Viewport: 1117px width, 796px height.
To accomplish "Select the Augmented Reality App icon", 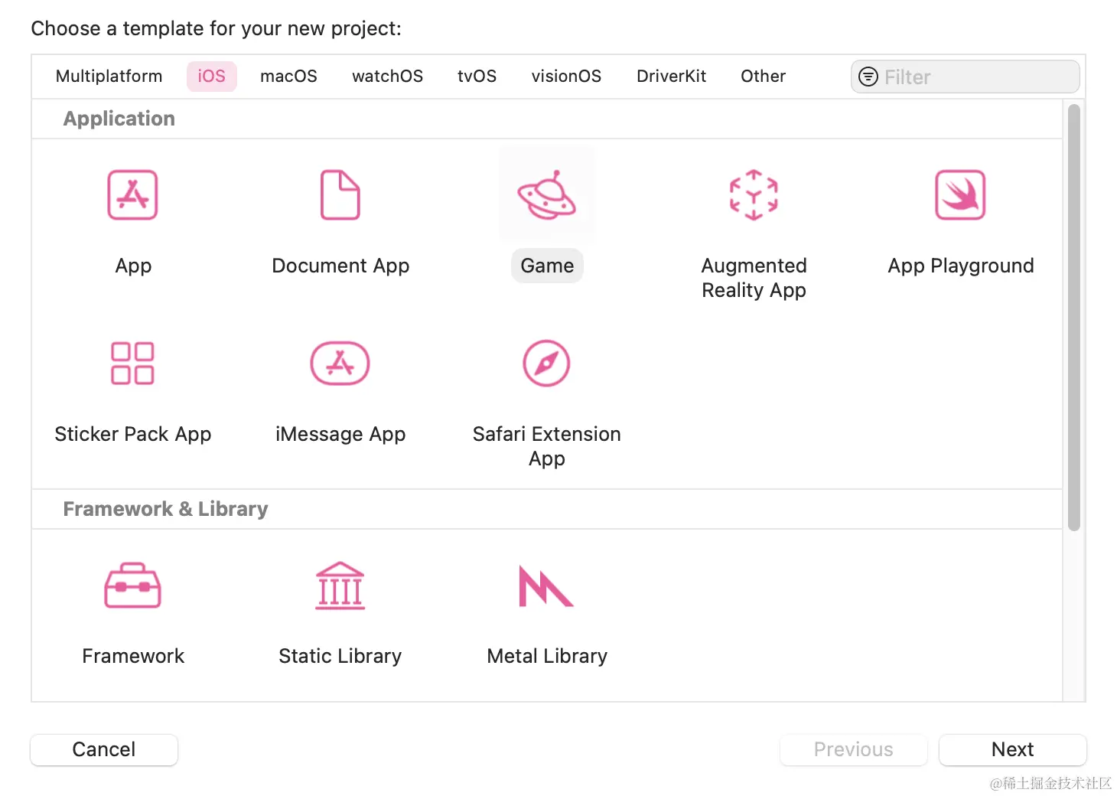I will pos(754,195).
